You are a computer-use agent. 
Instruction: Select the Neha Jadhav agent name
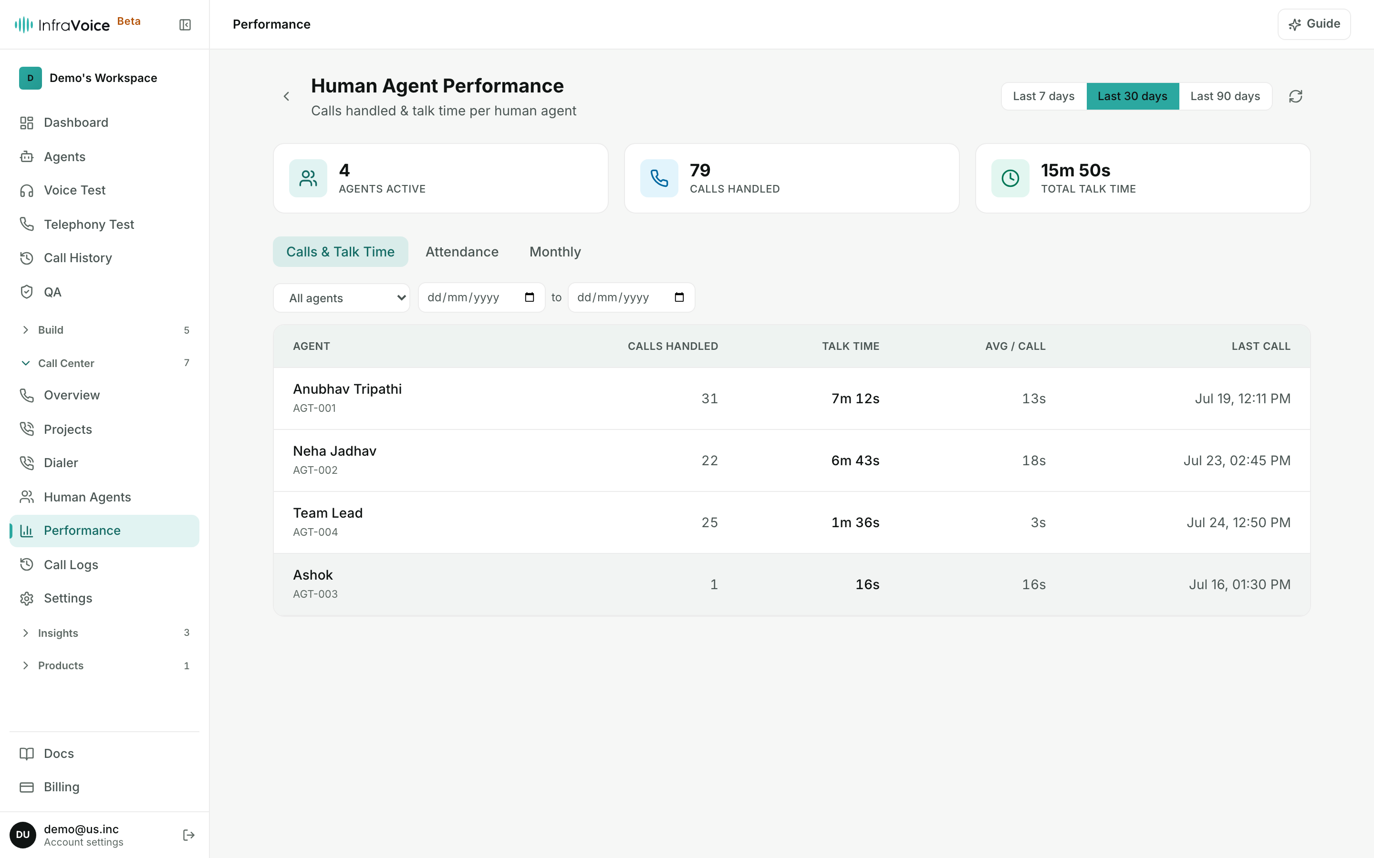click(334, 451)
